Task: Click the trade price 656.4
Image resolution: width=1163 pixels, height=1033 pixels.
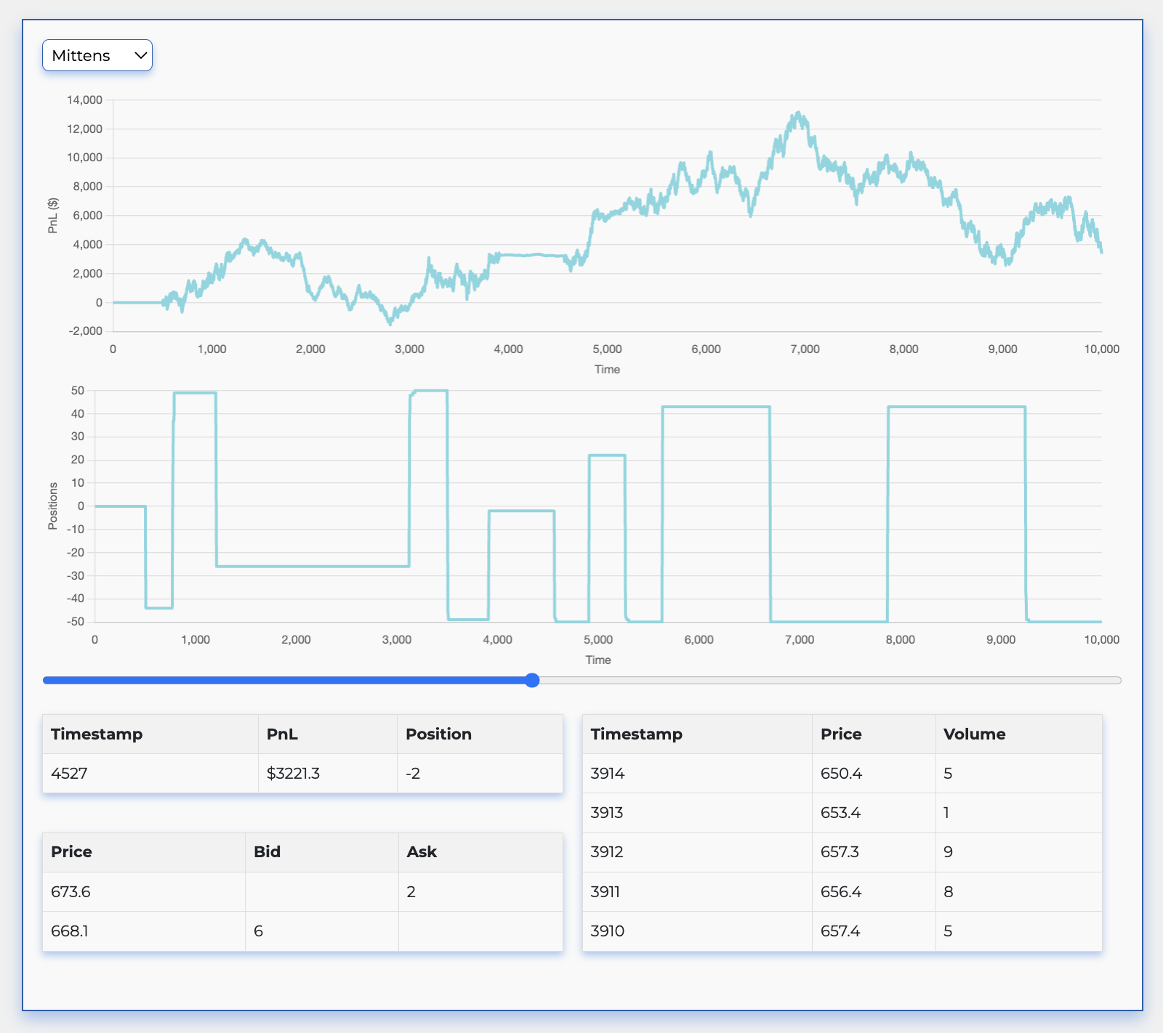Action: click(841, 891)
